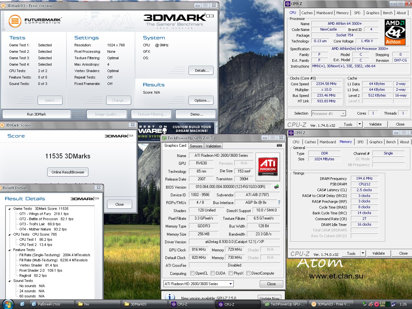Switch to Mainboard tab in upper CPU-Z
The width and height of the screenshot is (412, 309).
coord(324,13)
